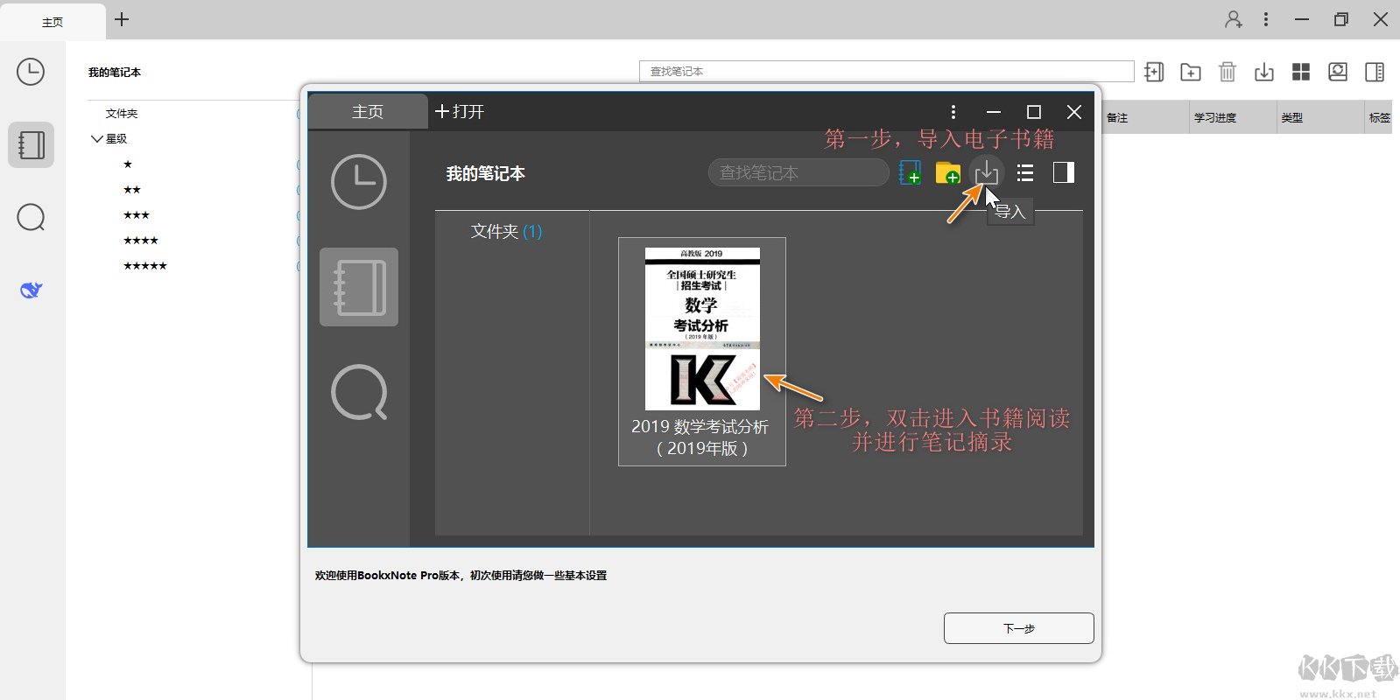Click the notebook icon in the tutorial image sidebar
The height and width of the screenshot is (700, 1400).
[x=359, y=287]
